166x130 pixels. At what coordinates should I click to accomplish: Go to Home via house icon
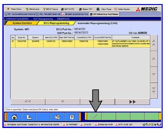pos(14,117)
